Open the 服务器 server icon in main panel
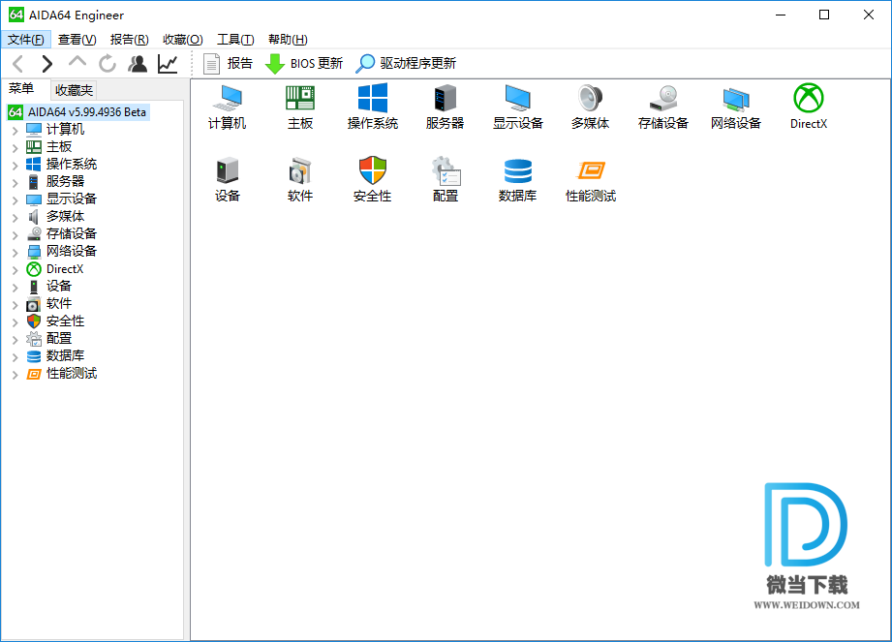Viewport: 892px width, 642px height. [x=445, y=107]
